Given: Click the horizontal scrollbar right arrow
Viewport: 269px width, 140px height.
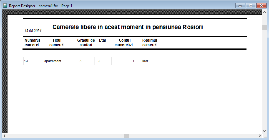Looking at the screenshot, I should point(260,136).
